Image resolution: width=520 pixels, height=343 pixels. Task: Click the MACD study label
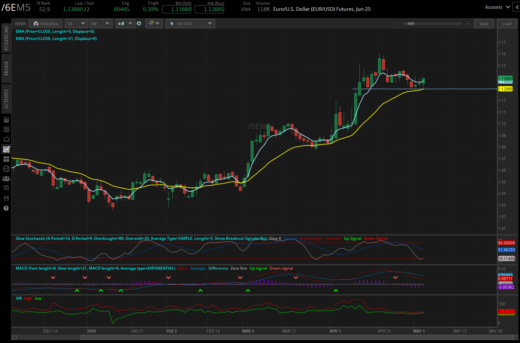click(95, 268)
